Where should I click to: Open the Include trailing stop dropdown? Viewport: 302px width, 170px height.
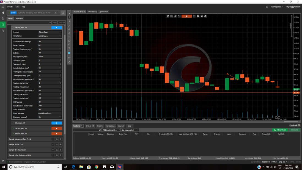click(x=50, y=68)
